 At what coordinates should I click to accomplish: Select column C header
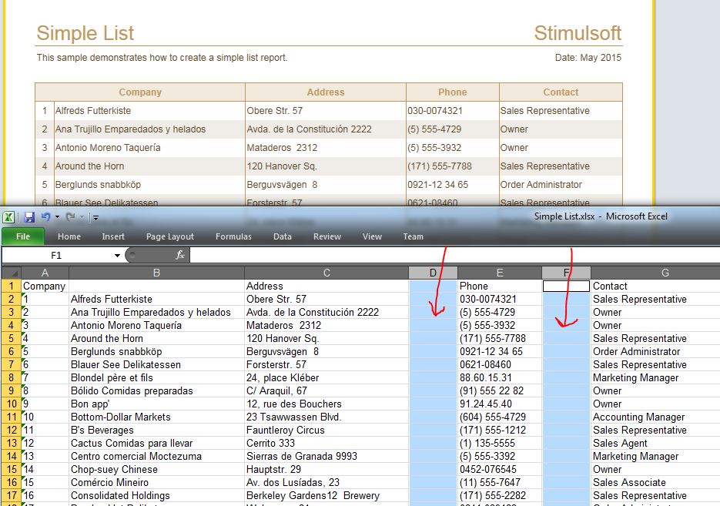click(x=327, y=273)
